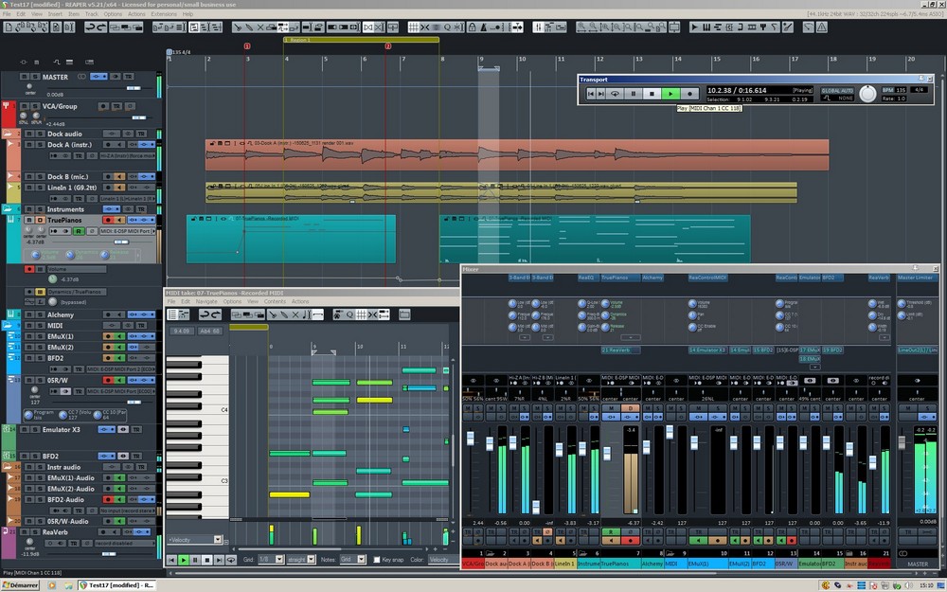Viewport: 947px width, 592px height.
Task: Toggle repeat in the Transport window
Action: point(615,94)
